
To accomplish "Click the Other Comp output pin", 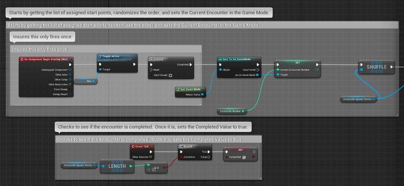I will coord(70,79).
